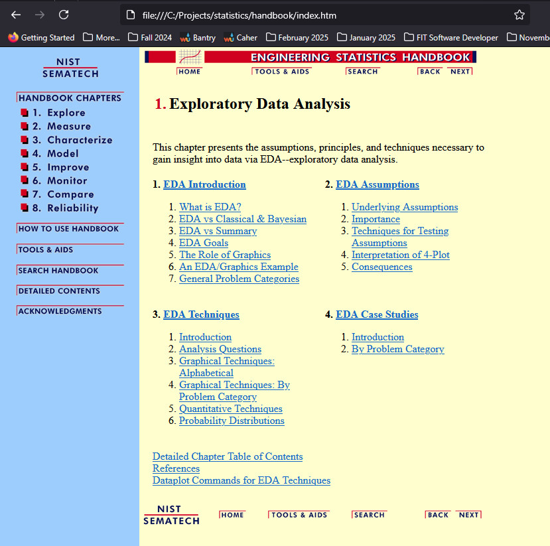Open Detailed Chapter Table of Contents link

click(228, 456)
